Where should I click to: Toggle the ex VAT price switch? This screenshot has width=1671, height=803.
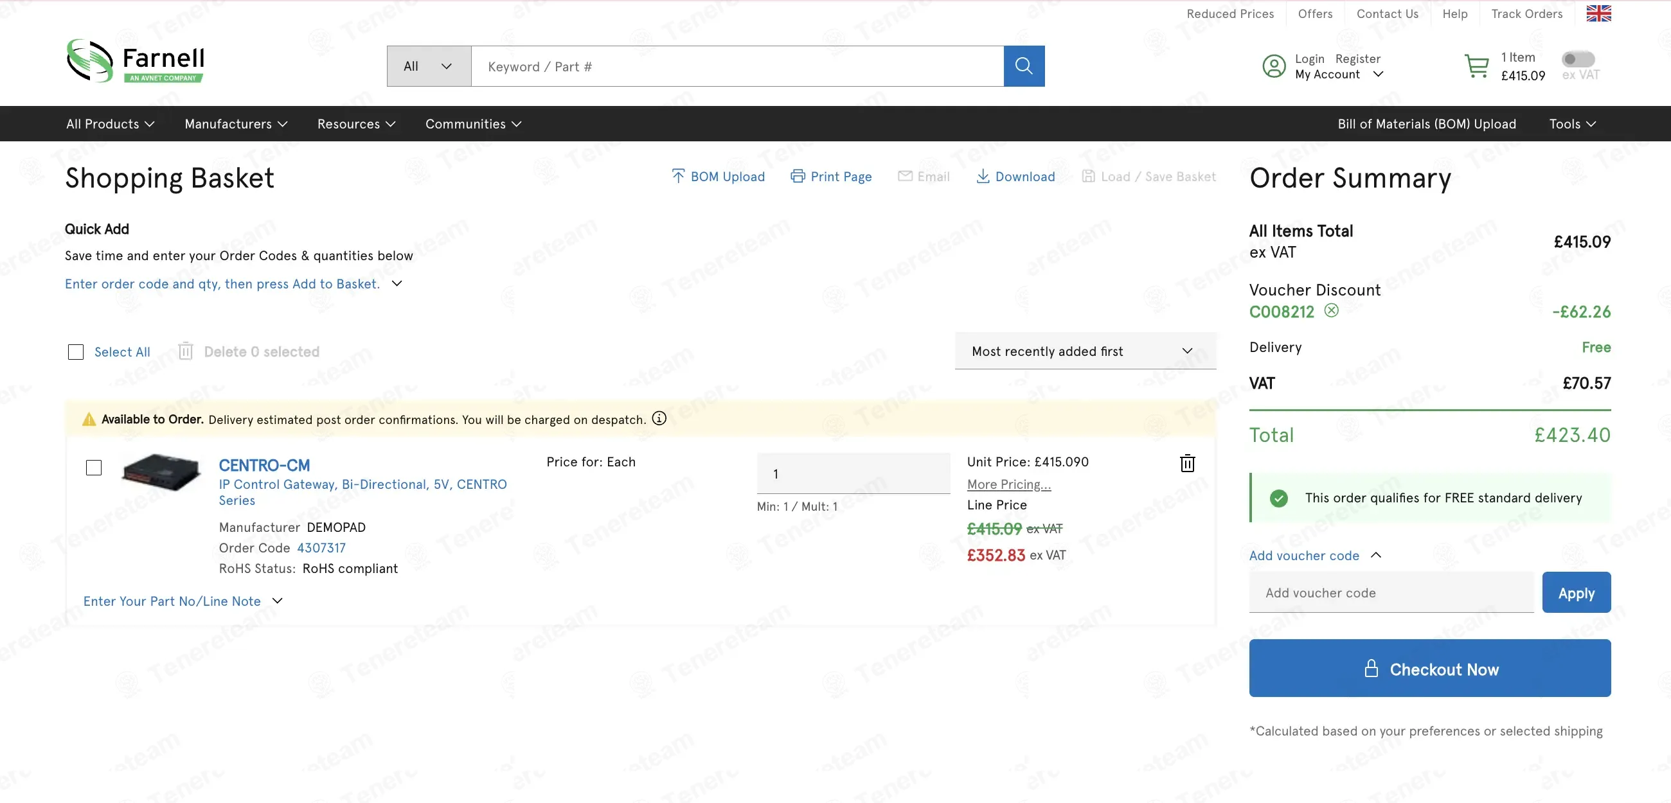[1578, 59]
